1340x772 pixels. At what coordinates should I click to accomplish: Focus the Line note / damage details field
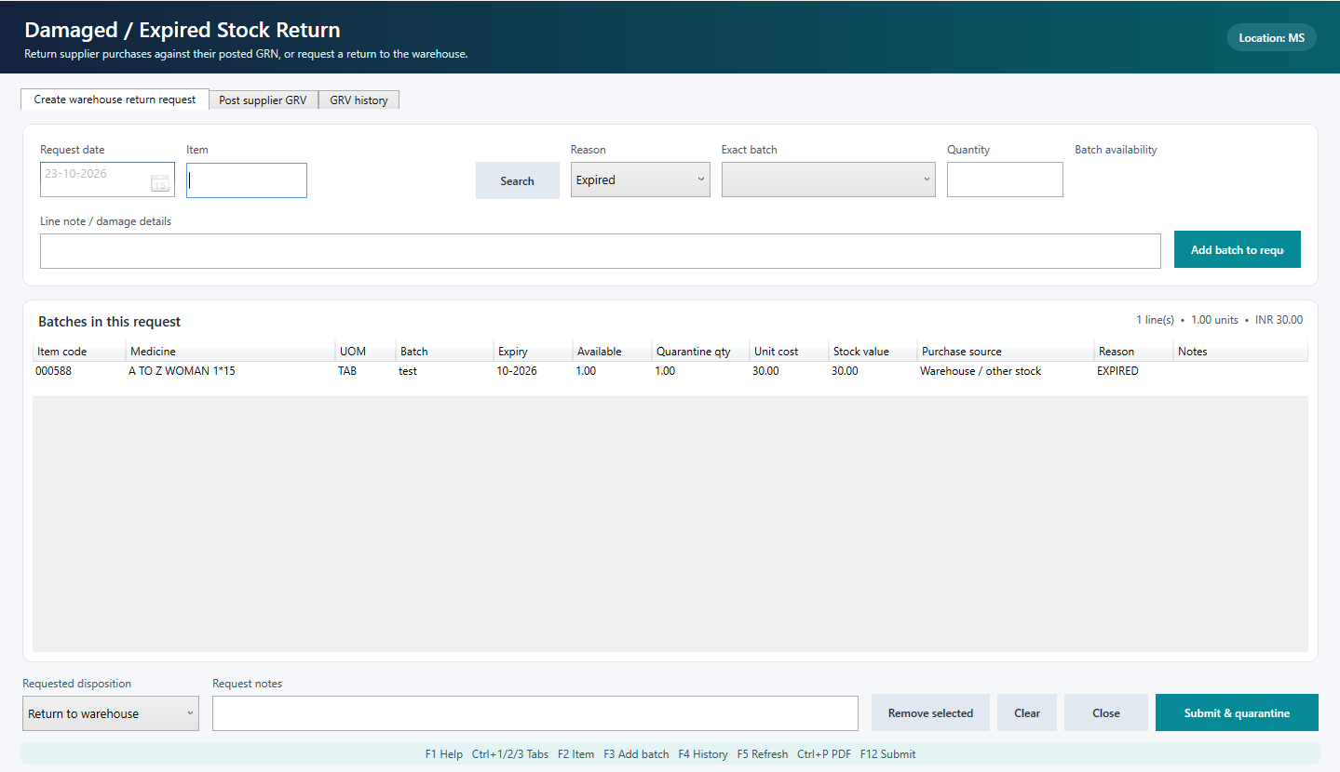601,251
